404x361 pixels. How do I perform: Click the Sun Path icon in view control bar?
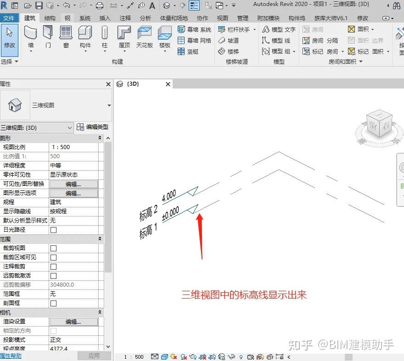pyautogui.click(x=174, y=357)
